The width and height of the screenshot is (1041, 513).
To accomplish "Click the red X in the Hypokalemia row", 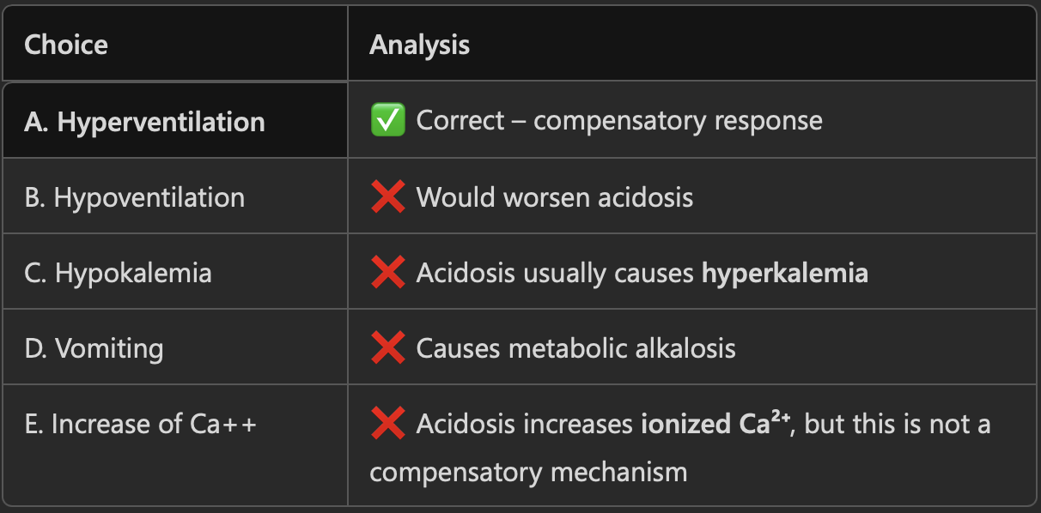I will coord(387,273).
